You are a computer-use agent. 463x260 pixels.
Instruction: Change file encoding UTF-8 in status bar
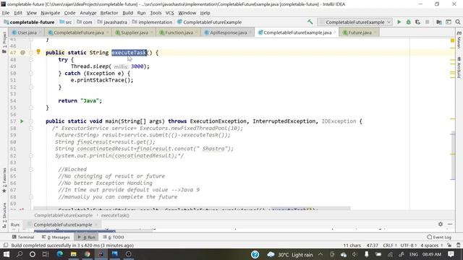[x=408, y=246]
